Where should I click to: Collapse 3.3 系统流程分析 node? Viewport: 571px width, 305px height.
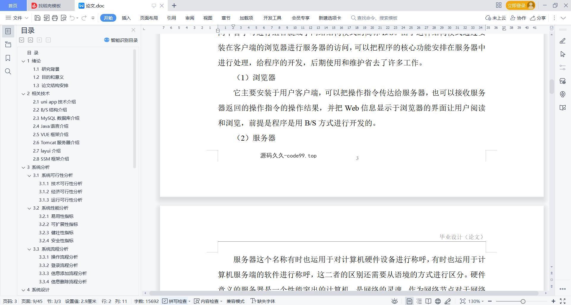[x=29, y=249]
